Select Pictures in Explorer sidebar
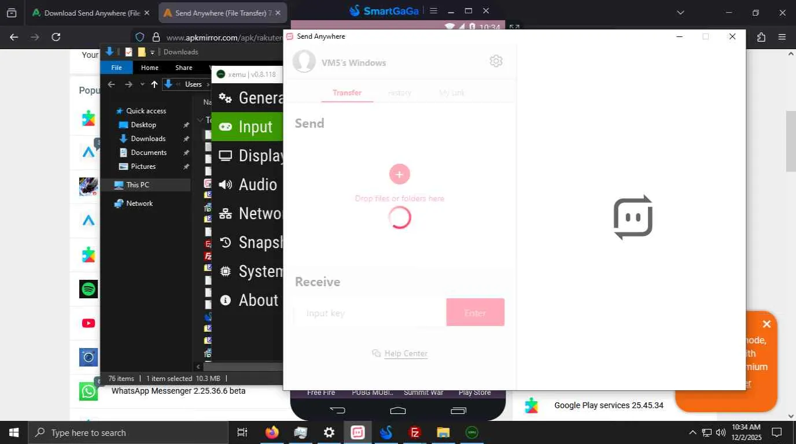This screenshot has width=796, height=444. click(143, 166)
